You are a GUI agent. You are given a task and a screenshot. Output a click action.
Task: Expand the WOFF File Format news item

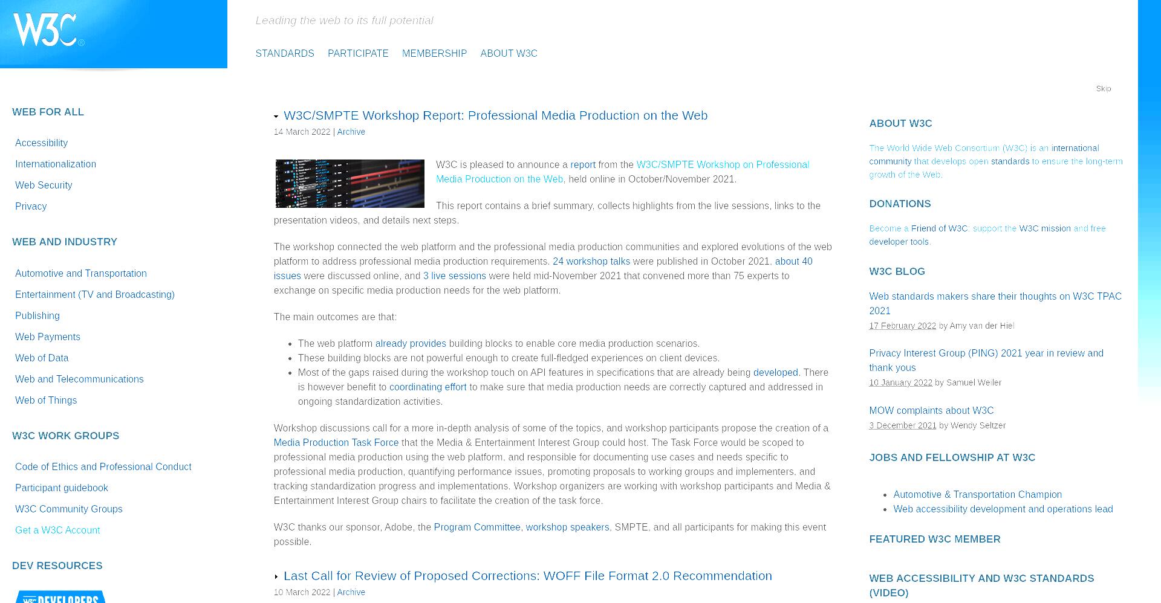pos(276,577)
